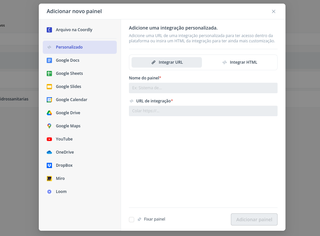Click the Miro icon
This screenshot has width=320, height=236.
pos(49,179)
